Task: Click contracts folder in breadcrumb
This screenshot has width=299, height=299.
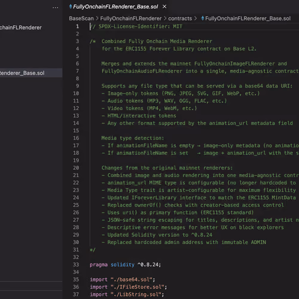Action: coord(180,19)
